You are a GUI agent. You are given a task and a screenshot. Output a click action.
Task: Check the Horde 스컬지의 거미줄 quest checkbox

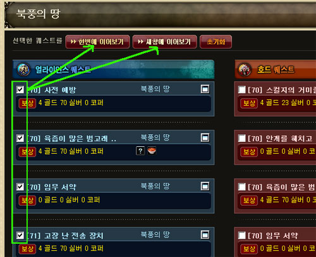241,90
